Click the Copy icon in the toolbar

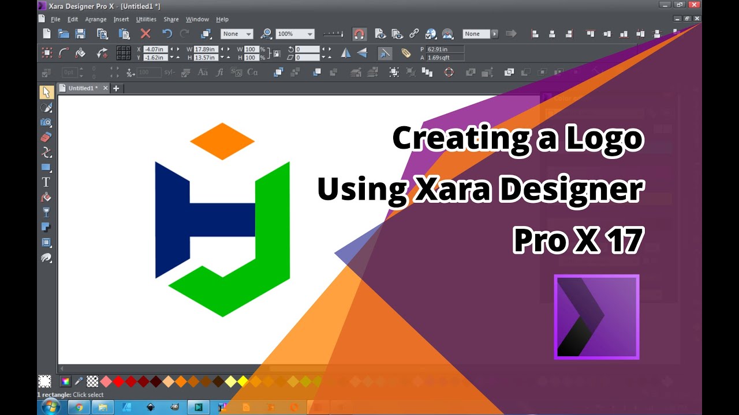(103, 34)
